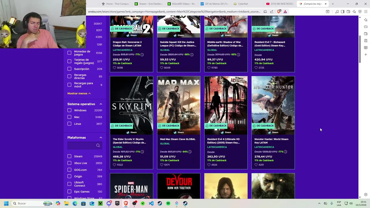Click price info icon on Skyrim card
370x208 pixels.
[142, 152]
